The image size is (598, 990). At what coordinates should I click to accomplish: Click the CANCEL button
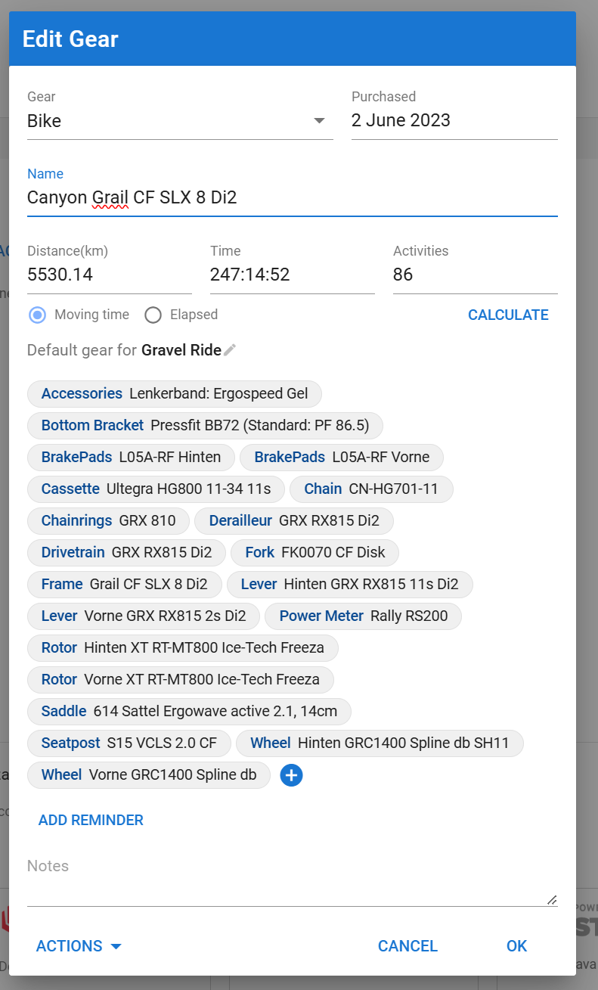point(407,946)
